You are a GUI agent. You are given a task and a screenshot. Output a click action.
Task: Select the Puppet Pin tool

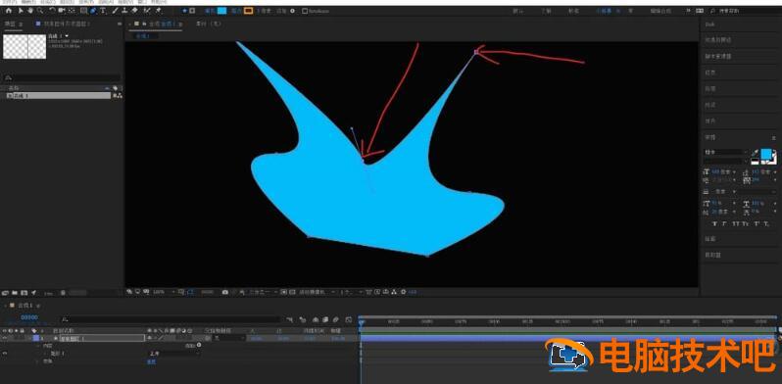[158, 11]
